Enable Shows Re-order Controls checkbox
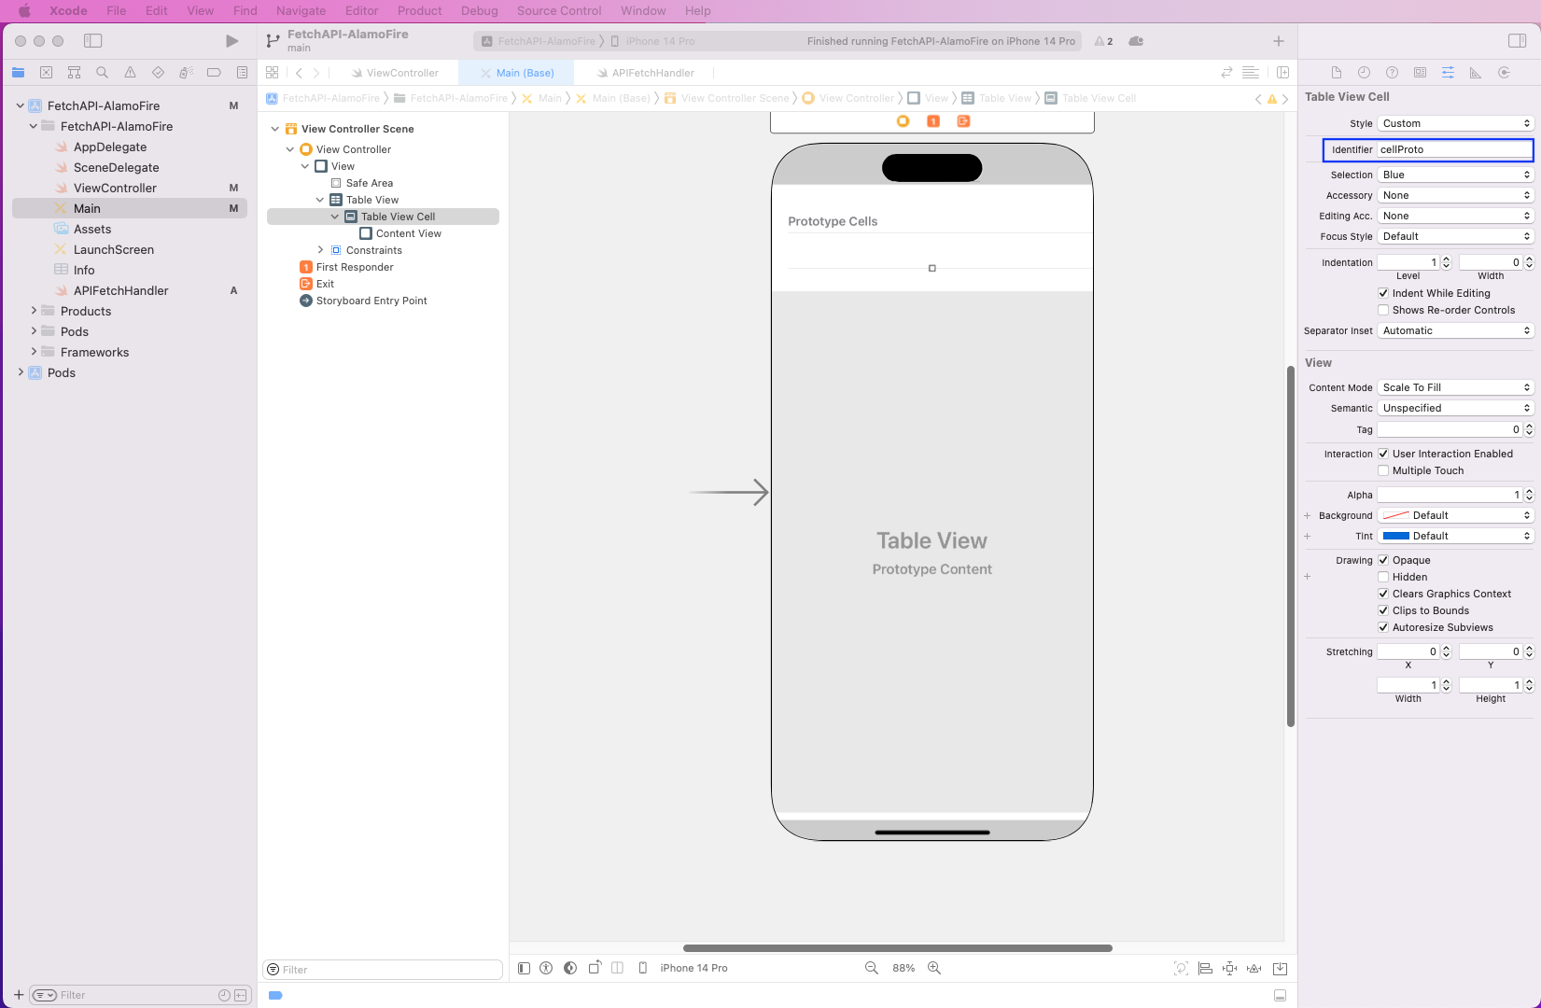The width and height of the screenshot is (1541, 1008). tap(1383, 310)
